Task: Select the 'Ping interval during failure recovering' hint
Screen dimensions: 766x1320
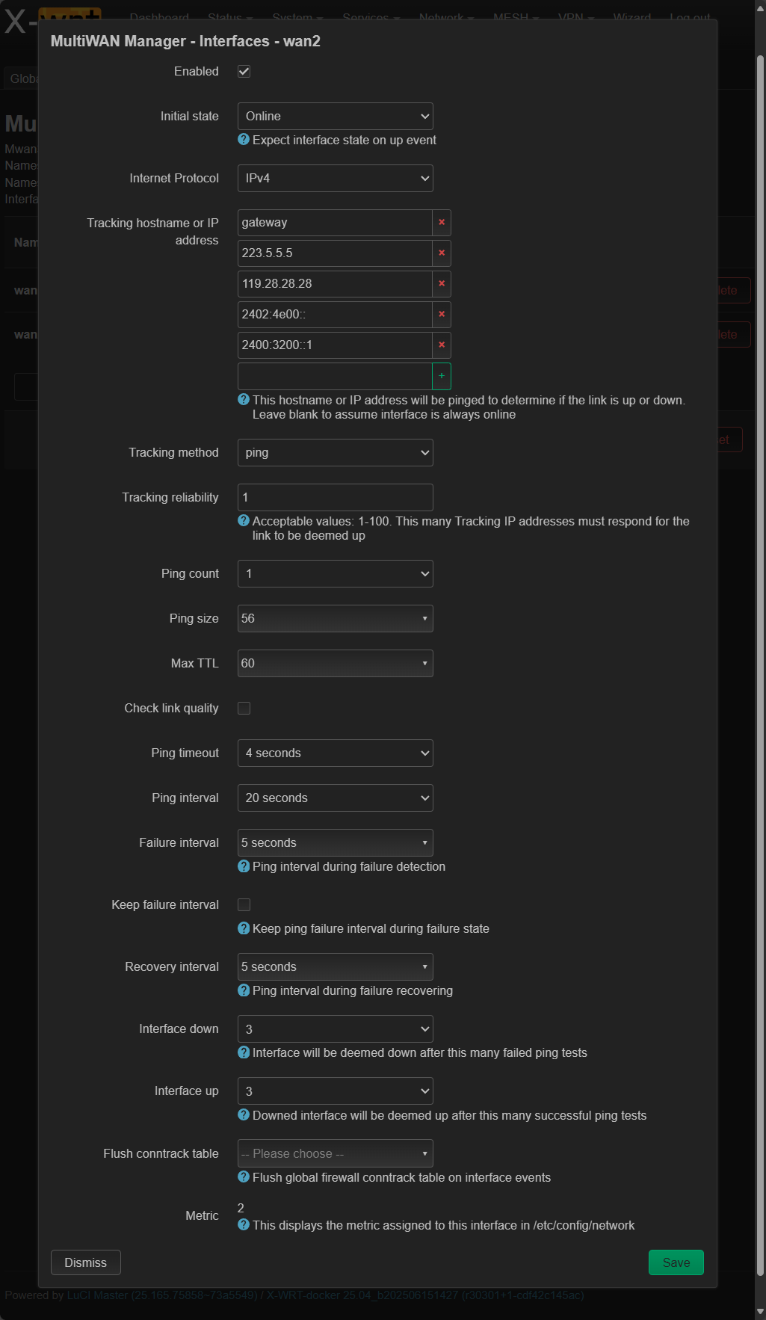Action: click(353, 991)
